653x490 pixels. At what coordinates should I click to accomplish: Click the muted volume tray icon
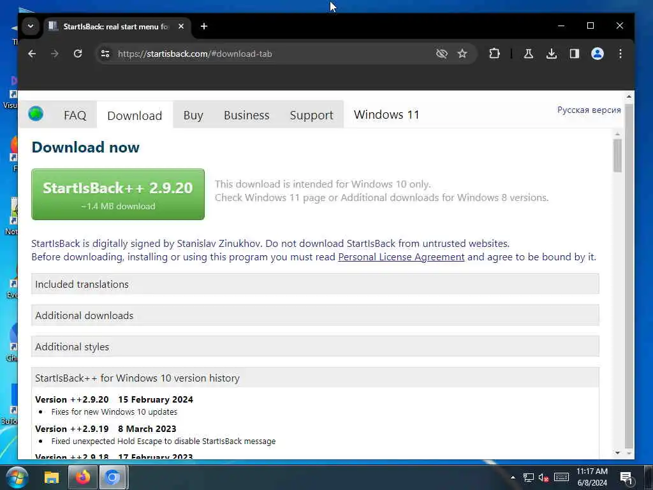coord(543,477)
